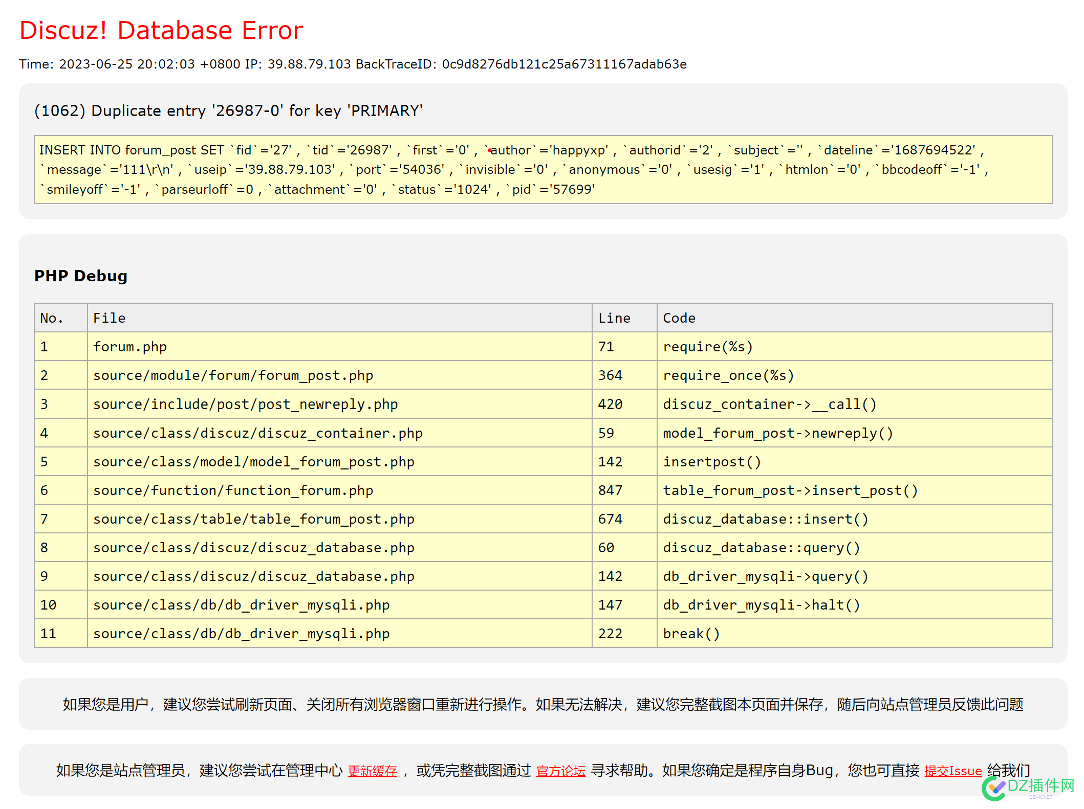Viewport: 1084px width, 809px height.
Task: Select source/class/discuz/discuz_container.php cell
Action: 340,433
